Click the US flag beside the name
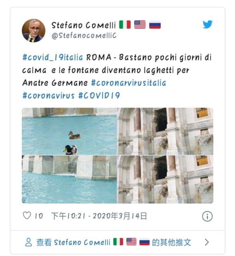 140,25
